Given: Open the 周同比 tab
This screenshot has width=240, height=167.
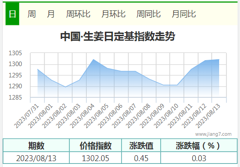Looking at the screenshot, I should point(148,14).
